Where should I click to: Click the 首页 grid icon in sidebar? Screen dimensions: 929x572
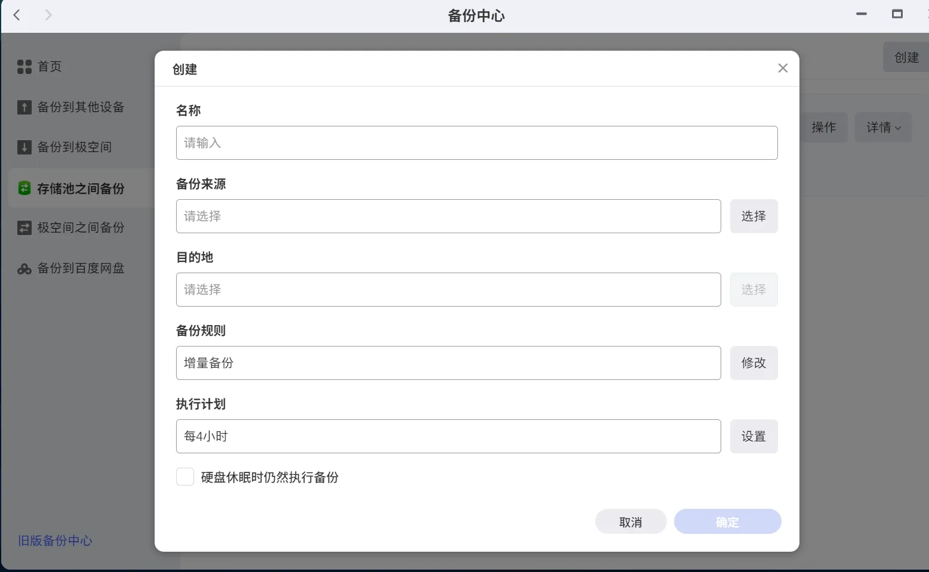(24, 66)
